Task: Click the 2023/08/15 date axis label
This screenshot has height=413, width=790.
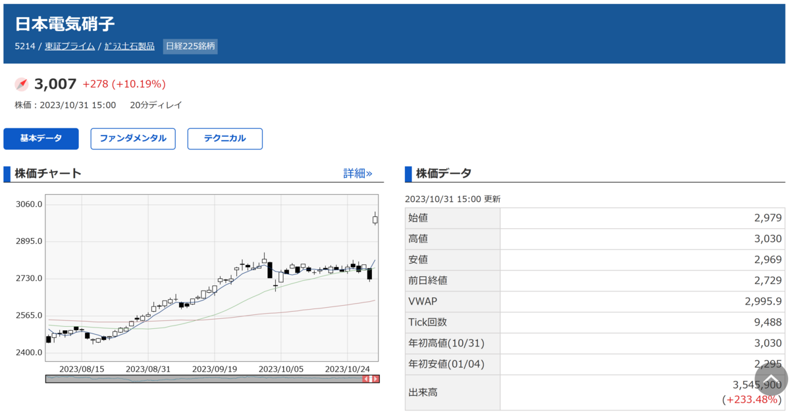Action: (x=82, y=369)
